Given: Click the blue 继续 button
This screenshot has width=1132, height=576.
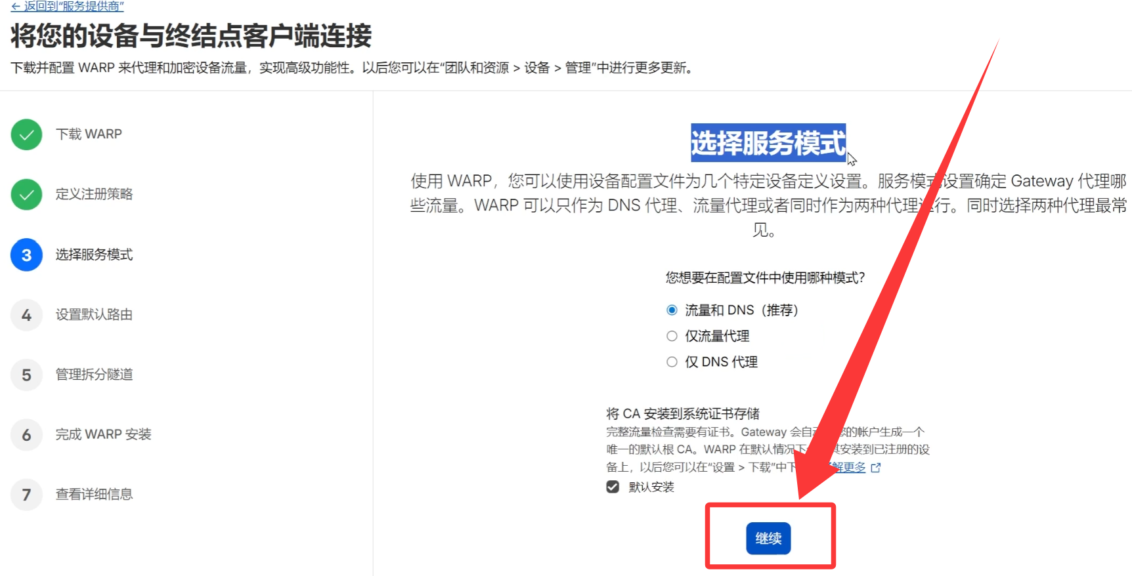Looking at the screenshot, I should 768,539.
